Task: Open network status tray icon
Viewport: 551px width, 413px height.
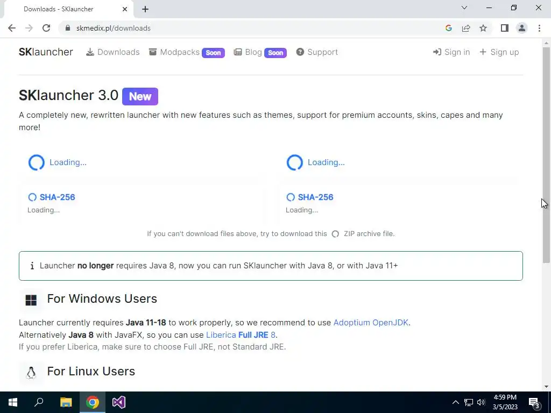Action: pyautogui.click(x=469, y=402)
